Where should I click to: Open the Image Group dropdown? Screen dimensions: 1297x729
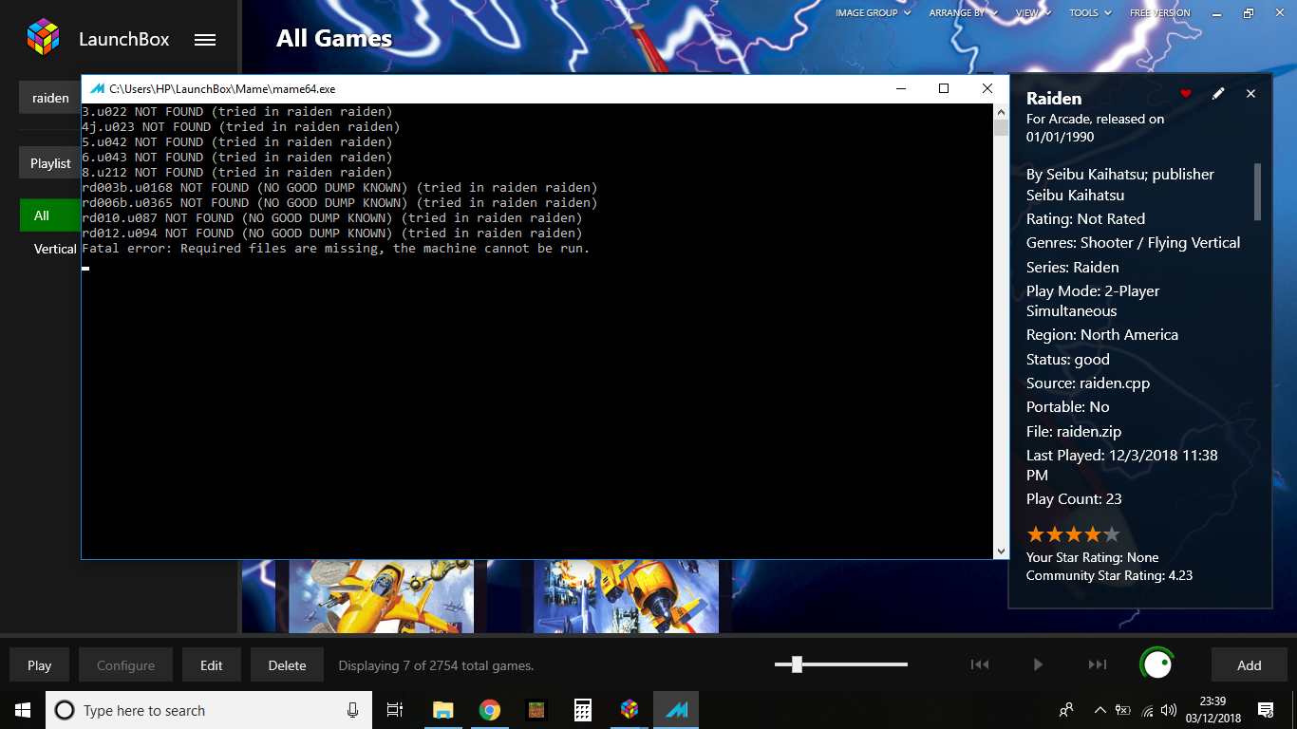(873, 13)
